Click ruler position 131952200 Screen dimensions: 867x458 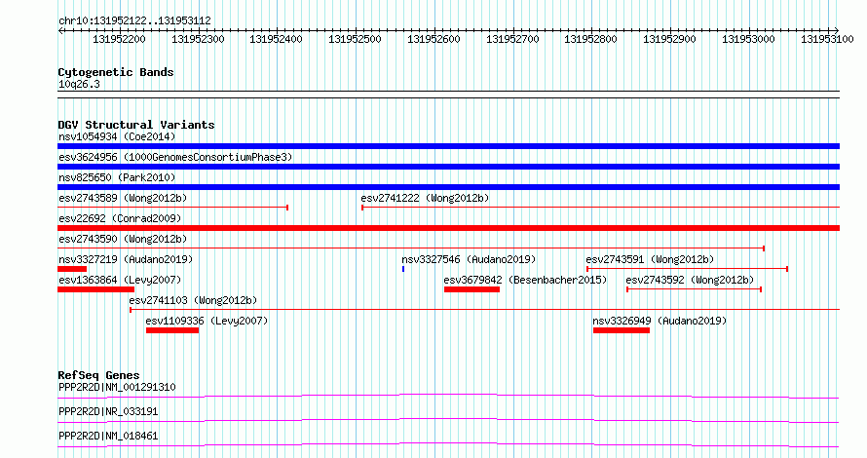tap(119, 39)
